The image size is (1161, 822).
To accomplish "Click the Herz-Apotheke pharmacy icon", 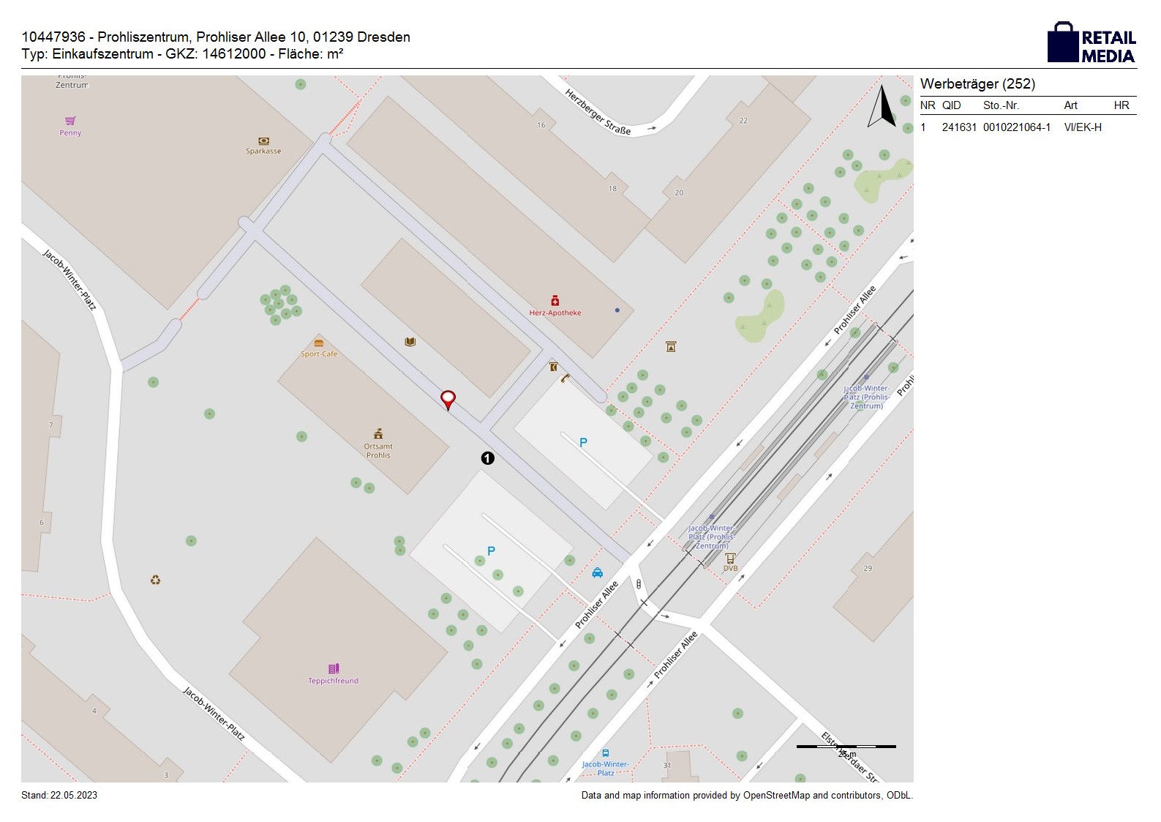I will [555, 301].
